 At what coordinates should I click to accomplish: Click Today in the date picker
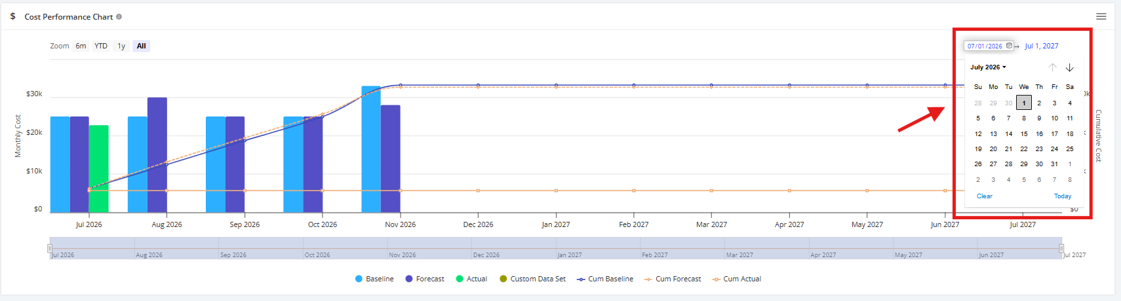[x=1063, y=196]
